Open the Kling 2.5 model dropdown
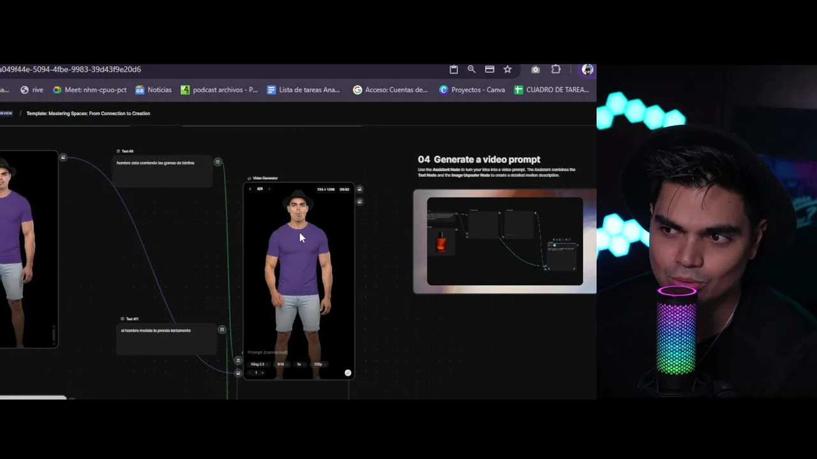Screen dimensions: 817x459 pyautogui.click(x=259, y=365)
